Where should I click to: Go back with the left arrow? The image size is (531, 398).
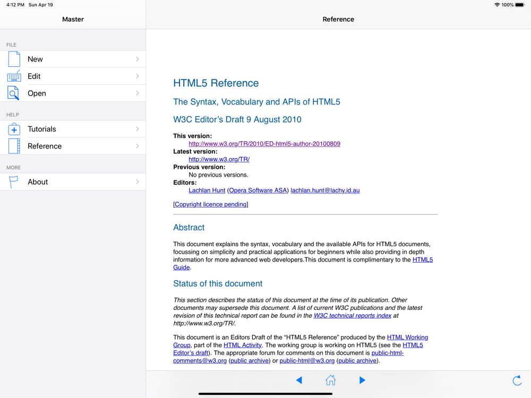[x=299, y=380]
